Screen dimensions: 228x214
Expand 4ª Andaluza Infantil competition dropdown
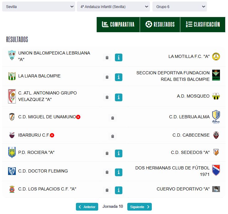coord(113,7)
